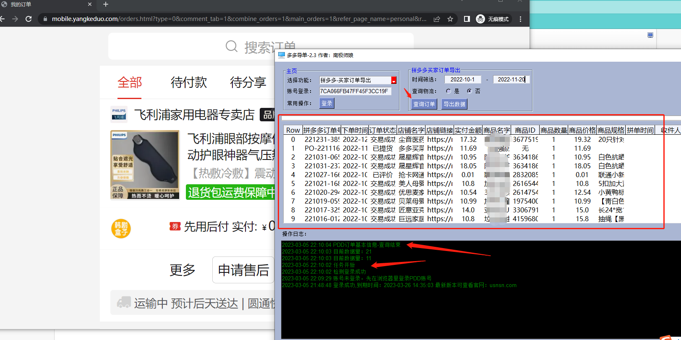Click the 运输中 预计后天送达 shipping status
Image resolution: width=681 pixels, height=340 pixels.
click(x=186, y=303)
